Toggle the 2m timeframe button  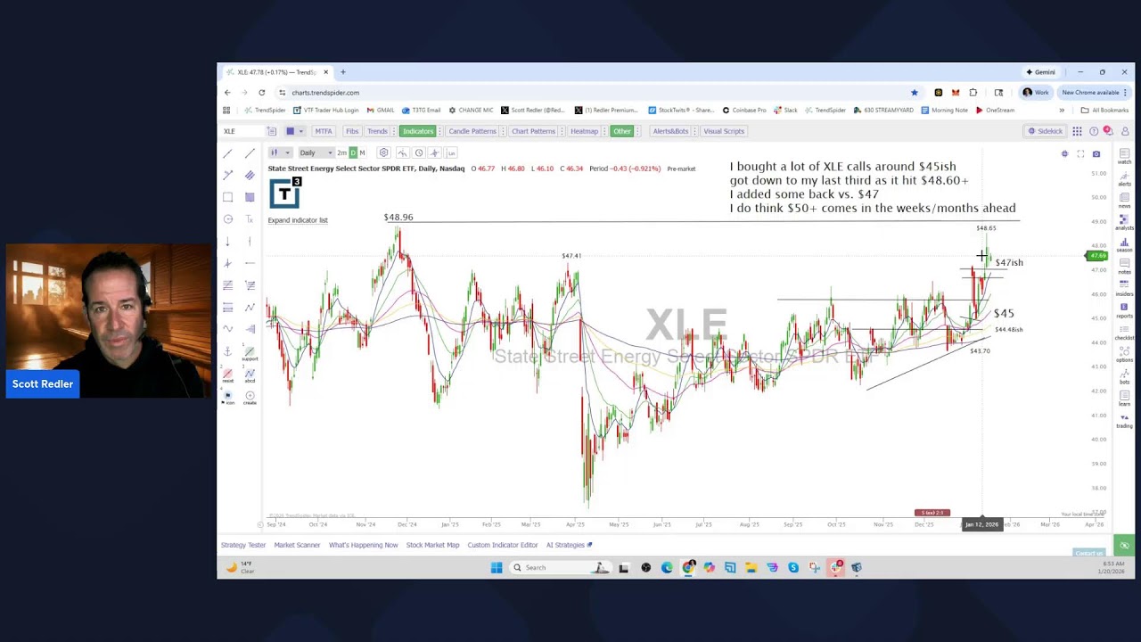pos(341,152)
